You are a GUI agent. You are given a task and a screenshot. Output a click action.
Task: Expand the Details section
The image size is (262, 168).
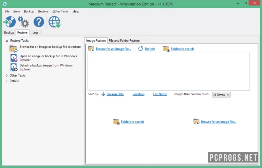coord(7,81)
